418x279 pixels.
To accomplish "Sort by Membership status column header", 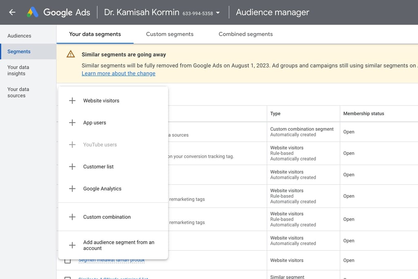I will point(364,114).
